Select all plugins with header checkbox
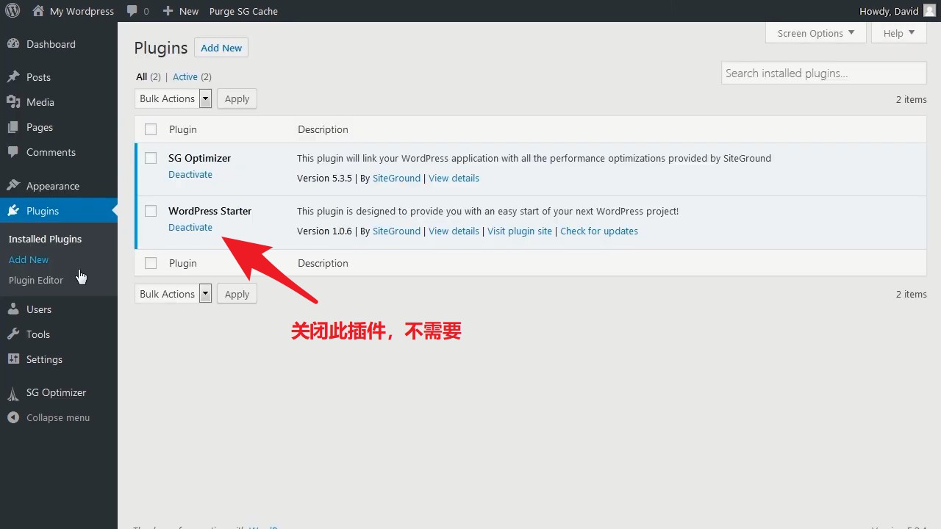Image resolution: width=941 pixels, height=529 pixels. point(151,129)
